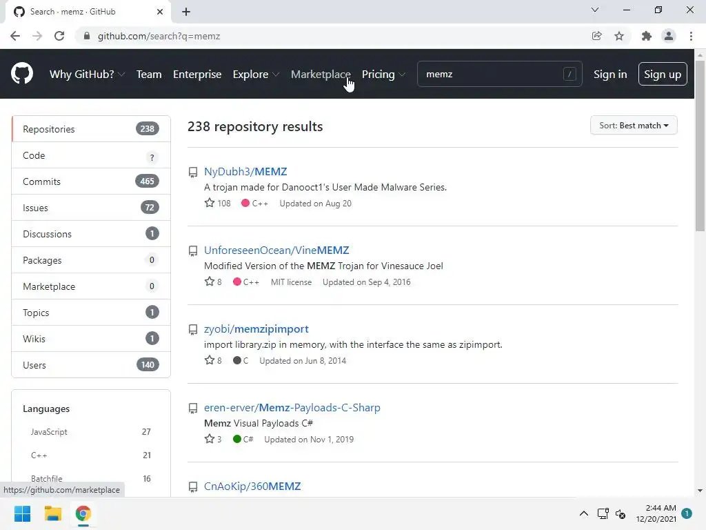This screenshot has width=706, height=530.
Task: Select the Repositories filter in sidebar
Action: (x=91, y=129)
